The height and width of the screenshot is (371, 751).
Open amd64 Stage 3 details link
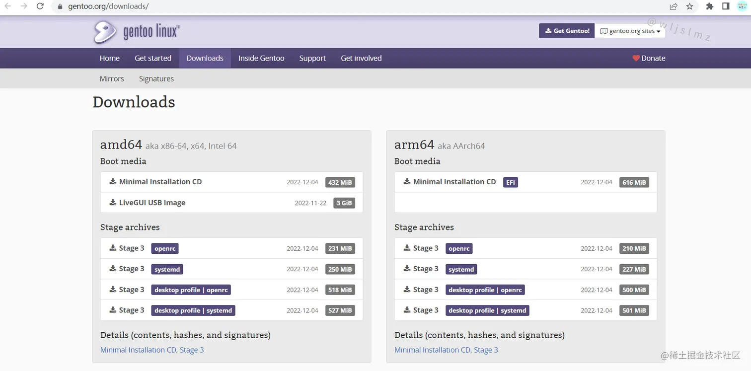point(192,350)
